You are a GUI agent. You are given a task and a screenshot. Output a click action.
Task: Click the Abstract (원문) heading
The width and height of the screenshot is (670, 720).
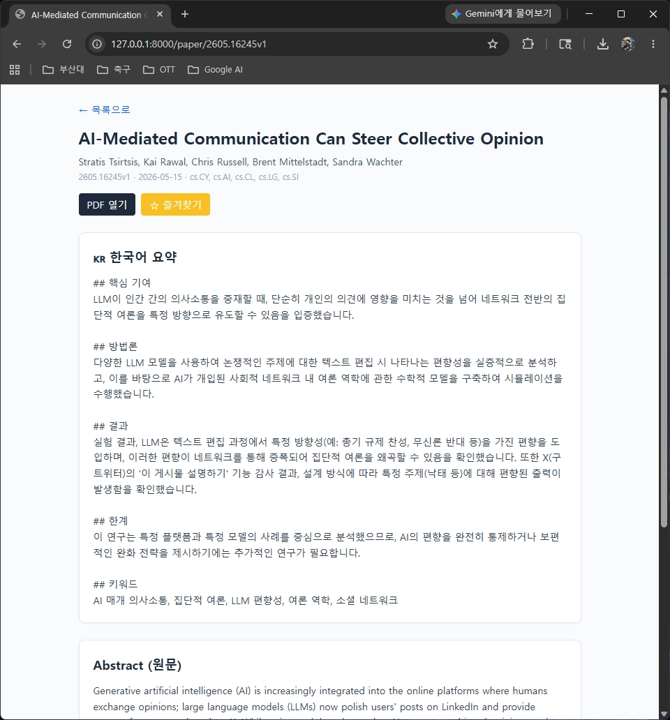pos(137,666)
